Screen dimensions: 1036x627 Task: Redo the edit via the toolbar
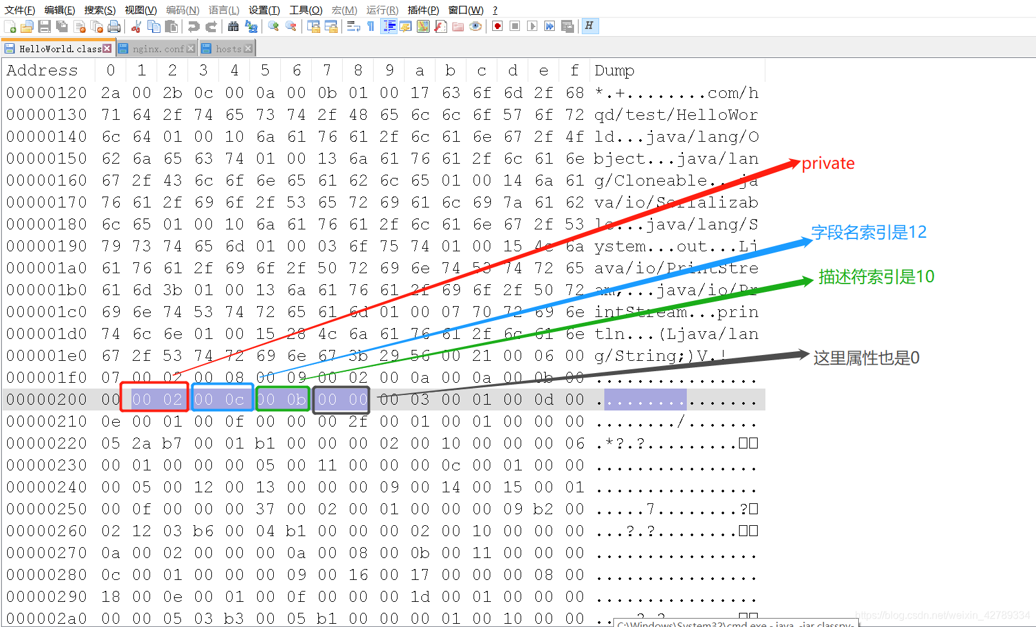click(211, 26)
